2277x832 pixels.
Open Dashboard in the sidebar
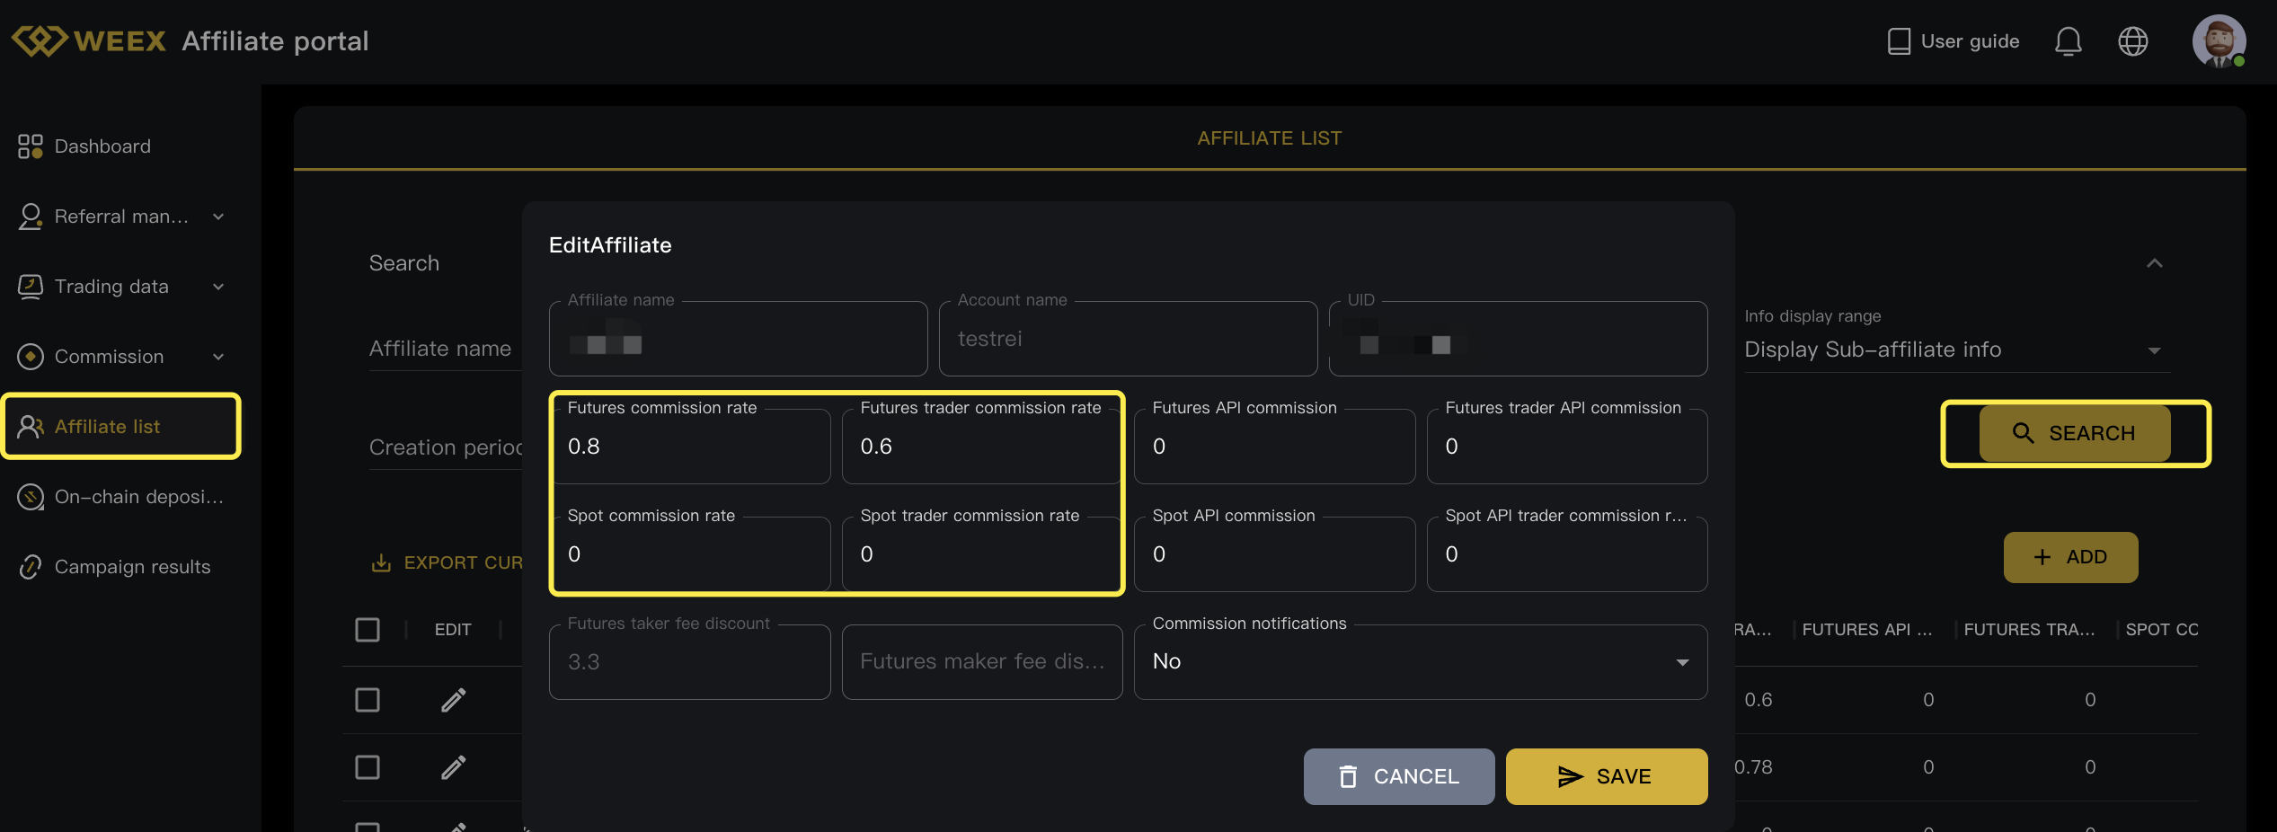(102, 146)
